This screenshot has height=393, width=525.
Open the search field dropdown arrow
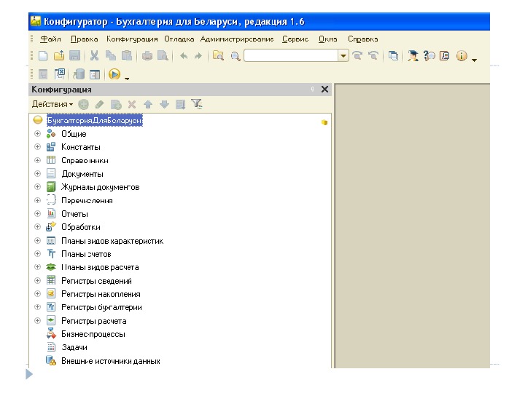(343, 56)
